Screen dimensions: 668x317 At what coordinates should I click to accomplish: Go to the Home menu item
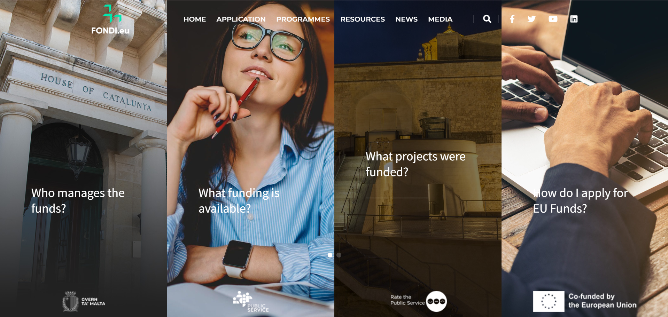pyautogui.click(x=195, y=19)
